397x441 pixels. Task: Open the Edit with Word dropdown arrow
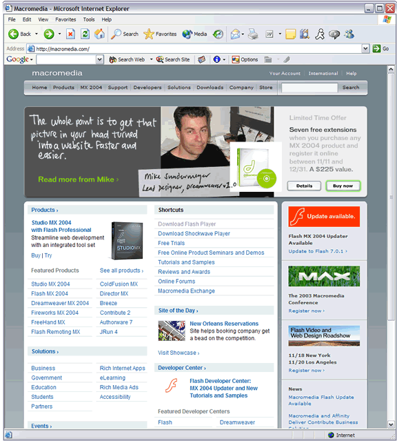click(x=280, y=35)
